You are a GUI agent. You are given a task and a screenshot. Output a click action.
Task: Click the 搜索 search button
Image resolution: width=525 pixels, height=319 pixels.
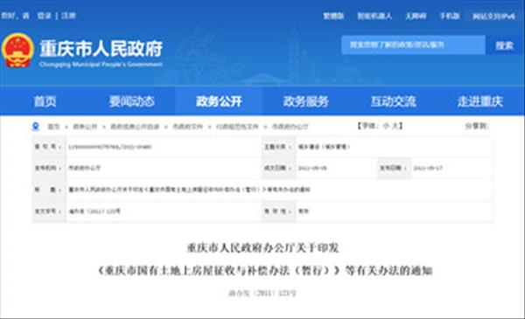[505, 45]
